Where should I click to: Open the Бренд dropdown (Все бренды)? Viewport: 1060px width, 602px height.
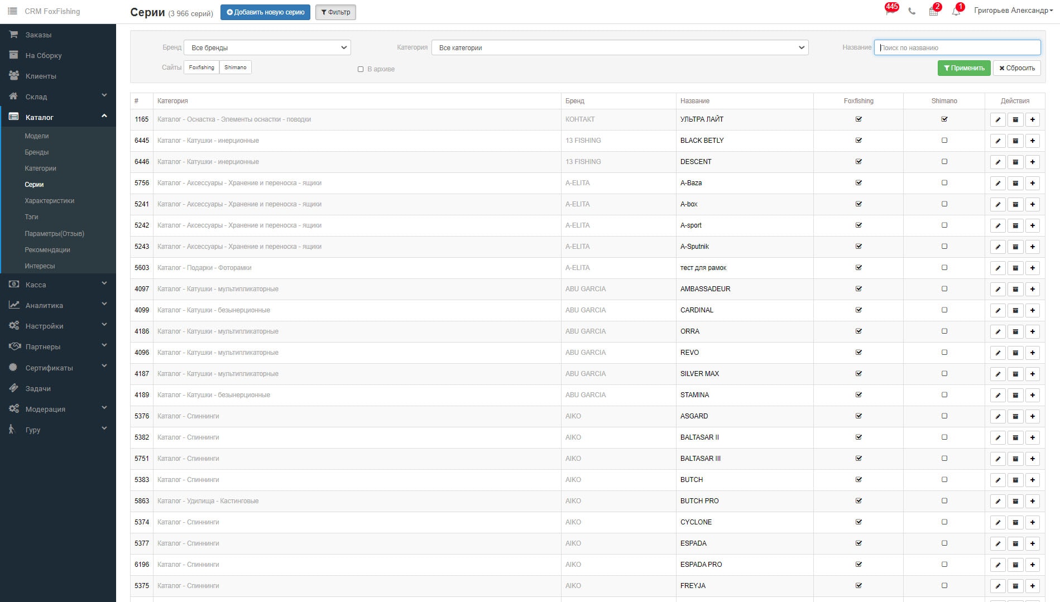(267, 47)
